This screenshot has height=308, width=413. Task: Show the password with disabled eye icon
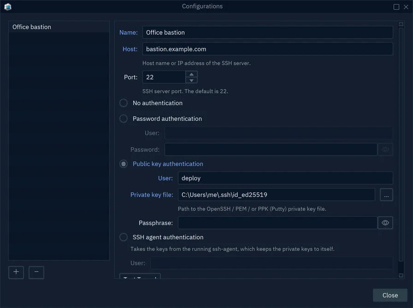385,149
